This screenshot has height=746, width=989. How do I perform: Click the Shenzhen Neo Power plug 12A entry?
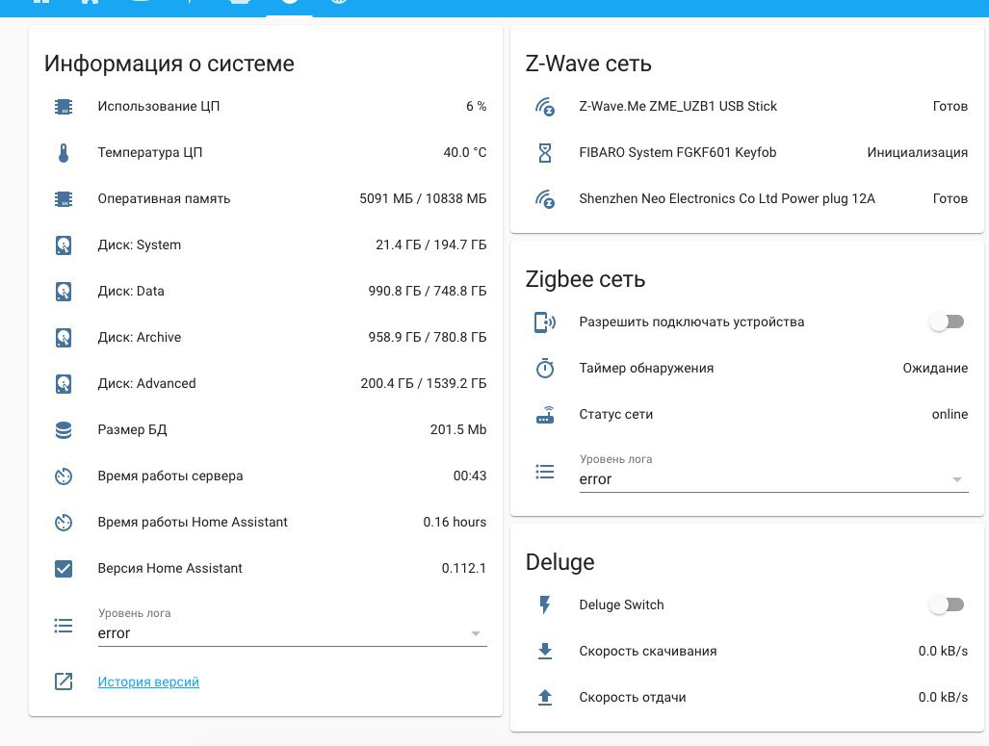tap(727, 199)
